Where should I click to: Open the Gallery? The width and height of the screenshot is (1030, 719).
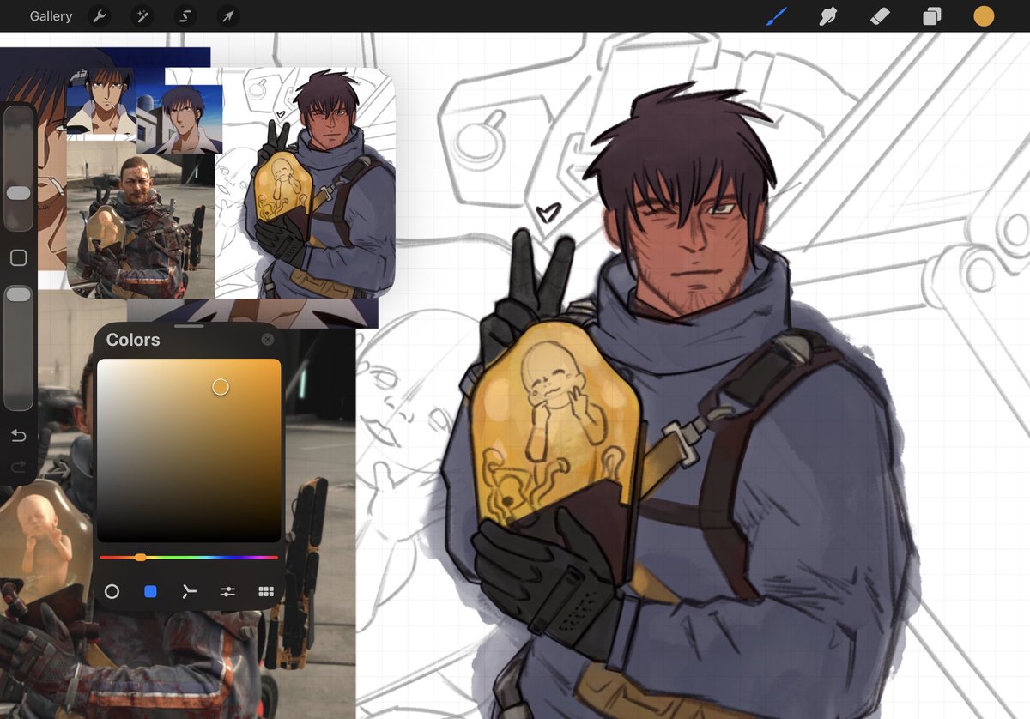coord(51,16)
